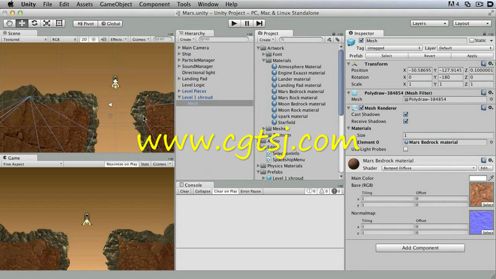Open mesh object picker circle

tap(491, 99)
